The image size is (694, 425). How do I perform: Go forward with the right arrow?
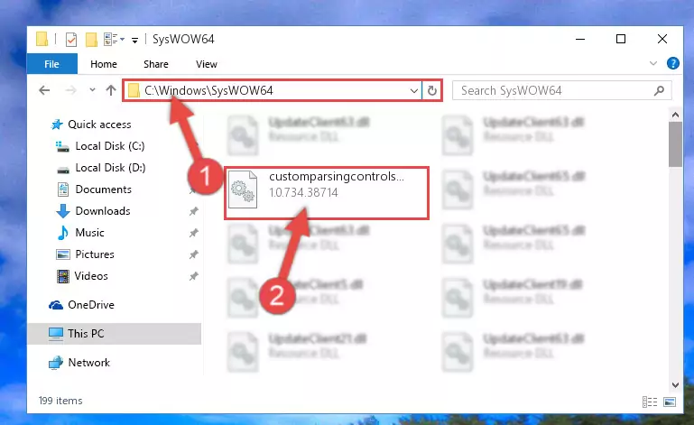click(70, 91)
